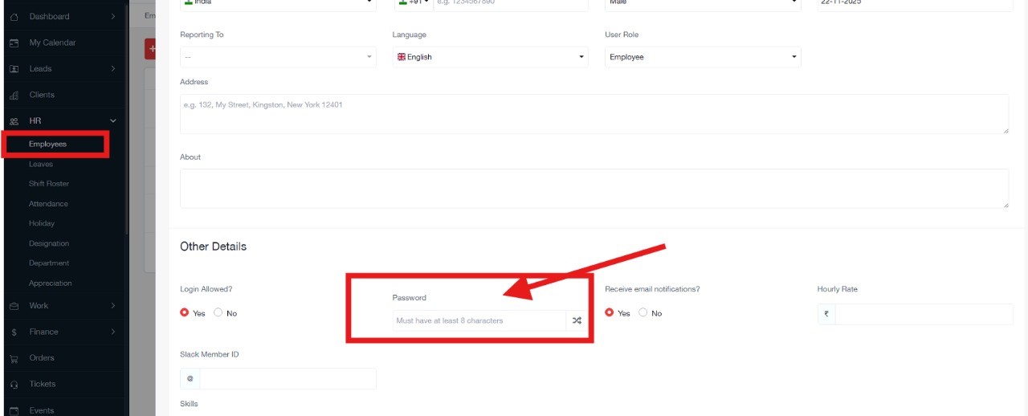Click the Tickets headset icon in sidebar
1028x416 pixels.
tap(14, 385)
